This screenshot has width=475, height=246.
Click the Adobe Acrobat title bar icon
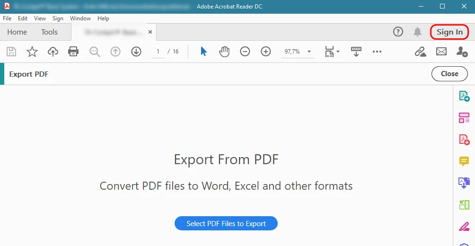[x=7, y=6]
